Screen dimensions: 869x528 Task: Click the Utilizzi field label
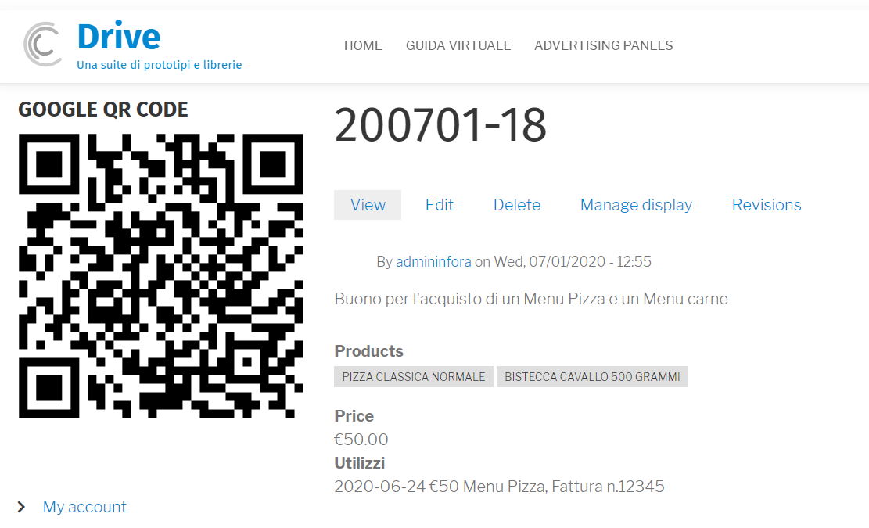[x=359, y=462]
